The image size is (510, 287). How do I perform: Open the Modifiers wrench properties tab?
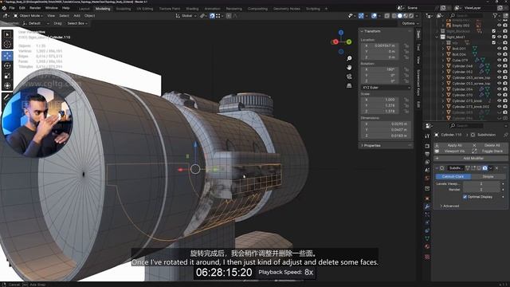point(427,206)
